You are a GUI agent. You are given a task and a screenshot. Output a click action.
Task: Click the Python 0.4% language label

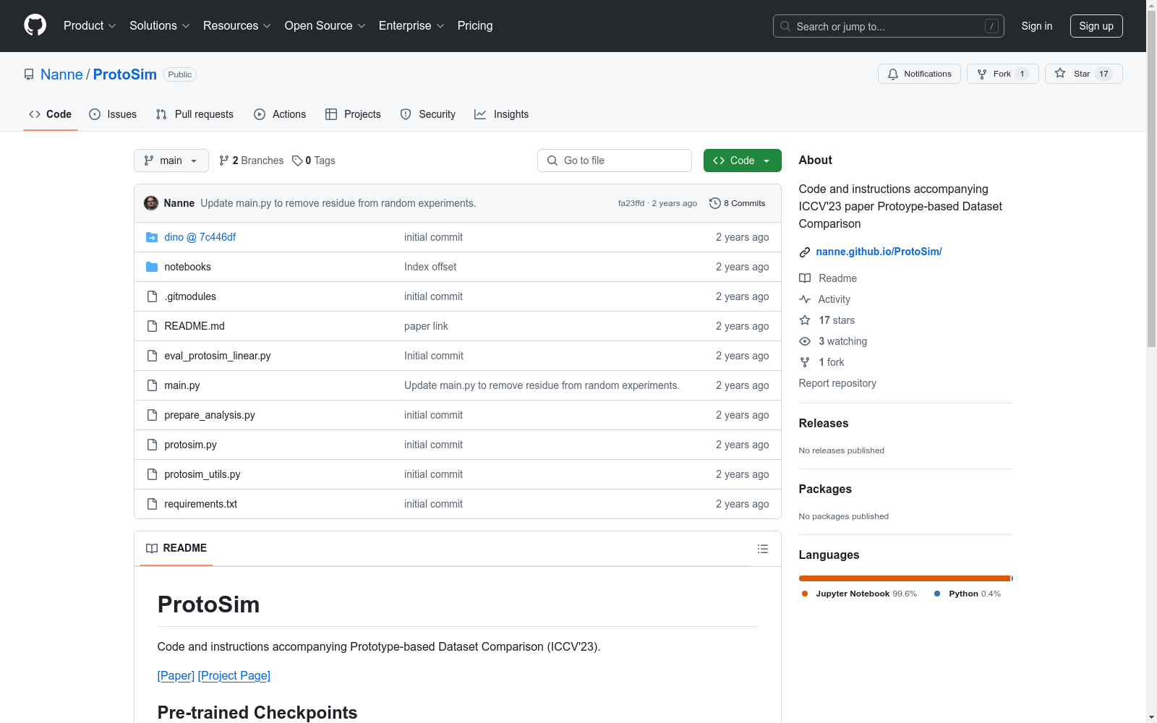[x=968, y=594]
